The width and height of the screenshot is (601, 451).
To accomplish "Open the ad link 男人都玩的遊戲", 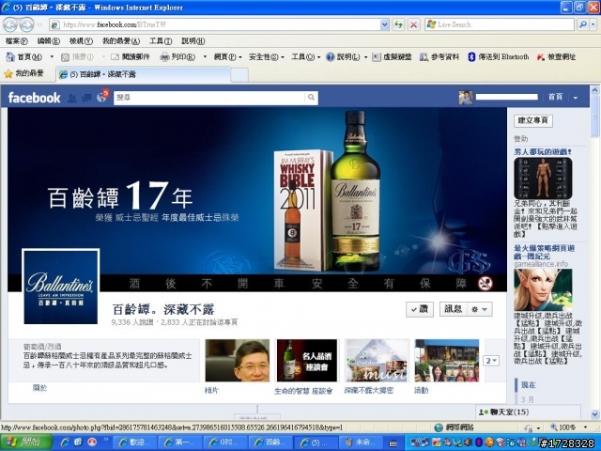I will (x=543, y=152).
